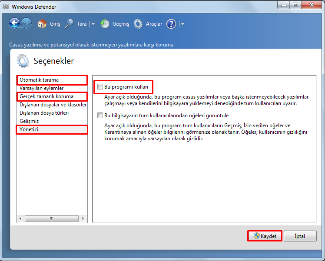Image resolution: width=325 pixels, height=261 pixels.
Task: Open help with the question mark icon
Action: pos(171,24)
